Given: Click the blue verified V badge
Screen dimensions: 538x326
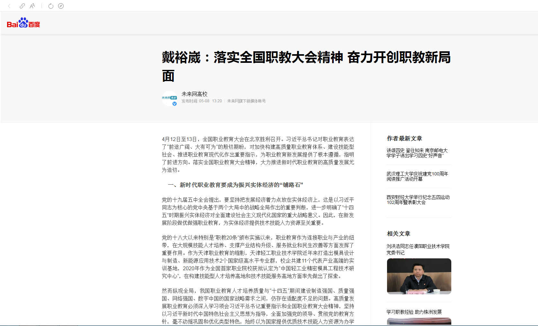Looking at the screenshot, I should point(174,104).
